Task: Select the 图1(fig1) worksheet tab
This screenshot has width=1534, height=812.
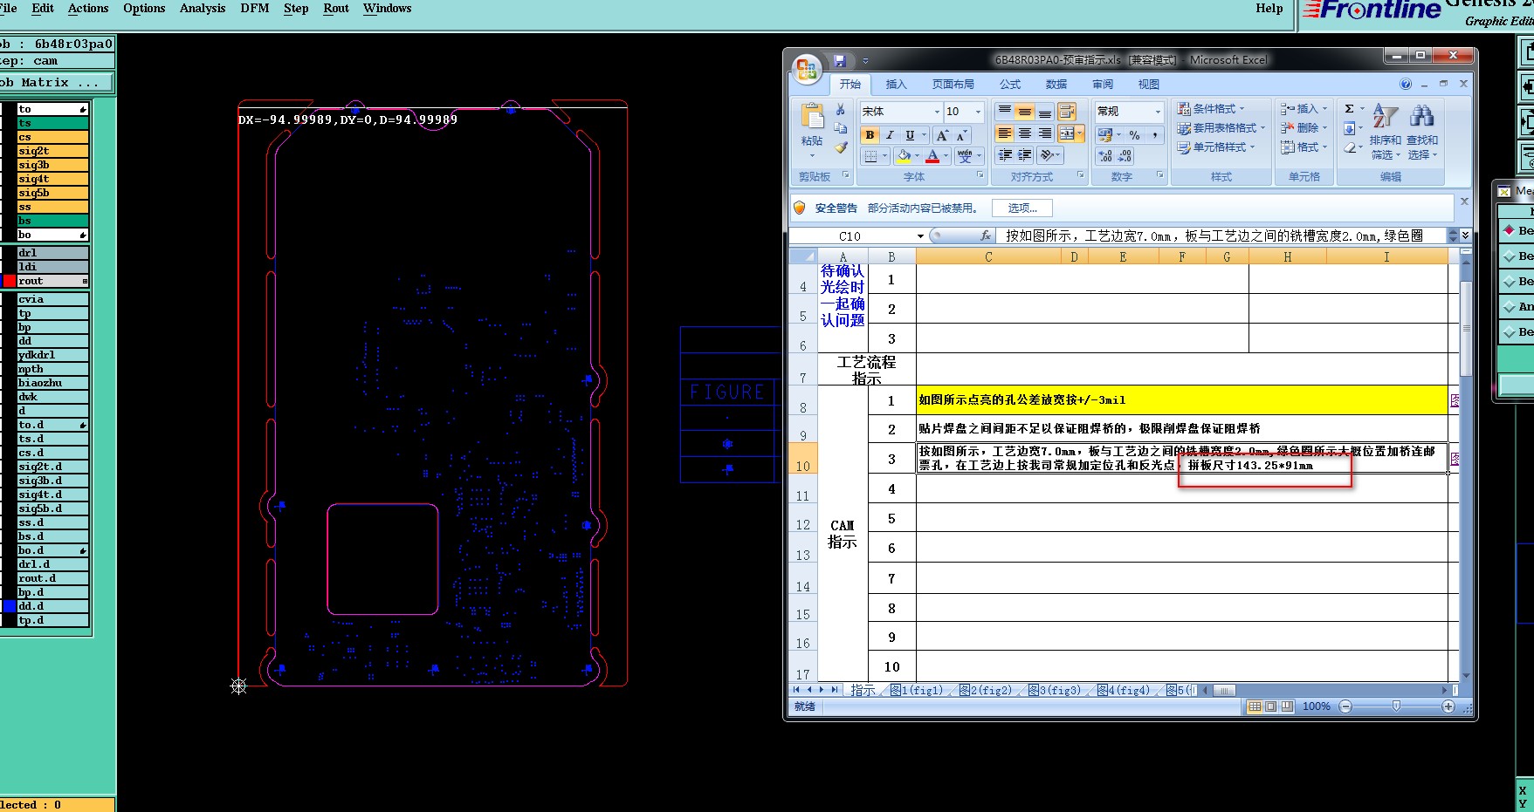Action: 917,690
